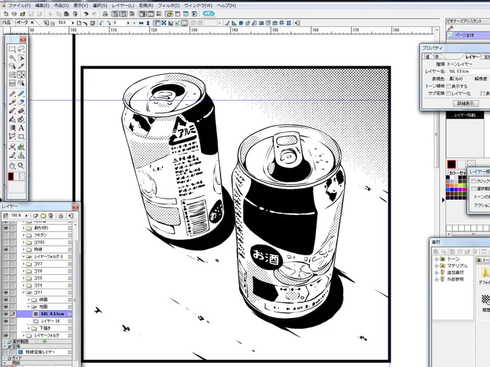Open the 編集(E) menu
490x367 pixels.
(43, 6)
